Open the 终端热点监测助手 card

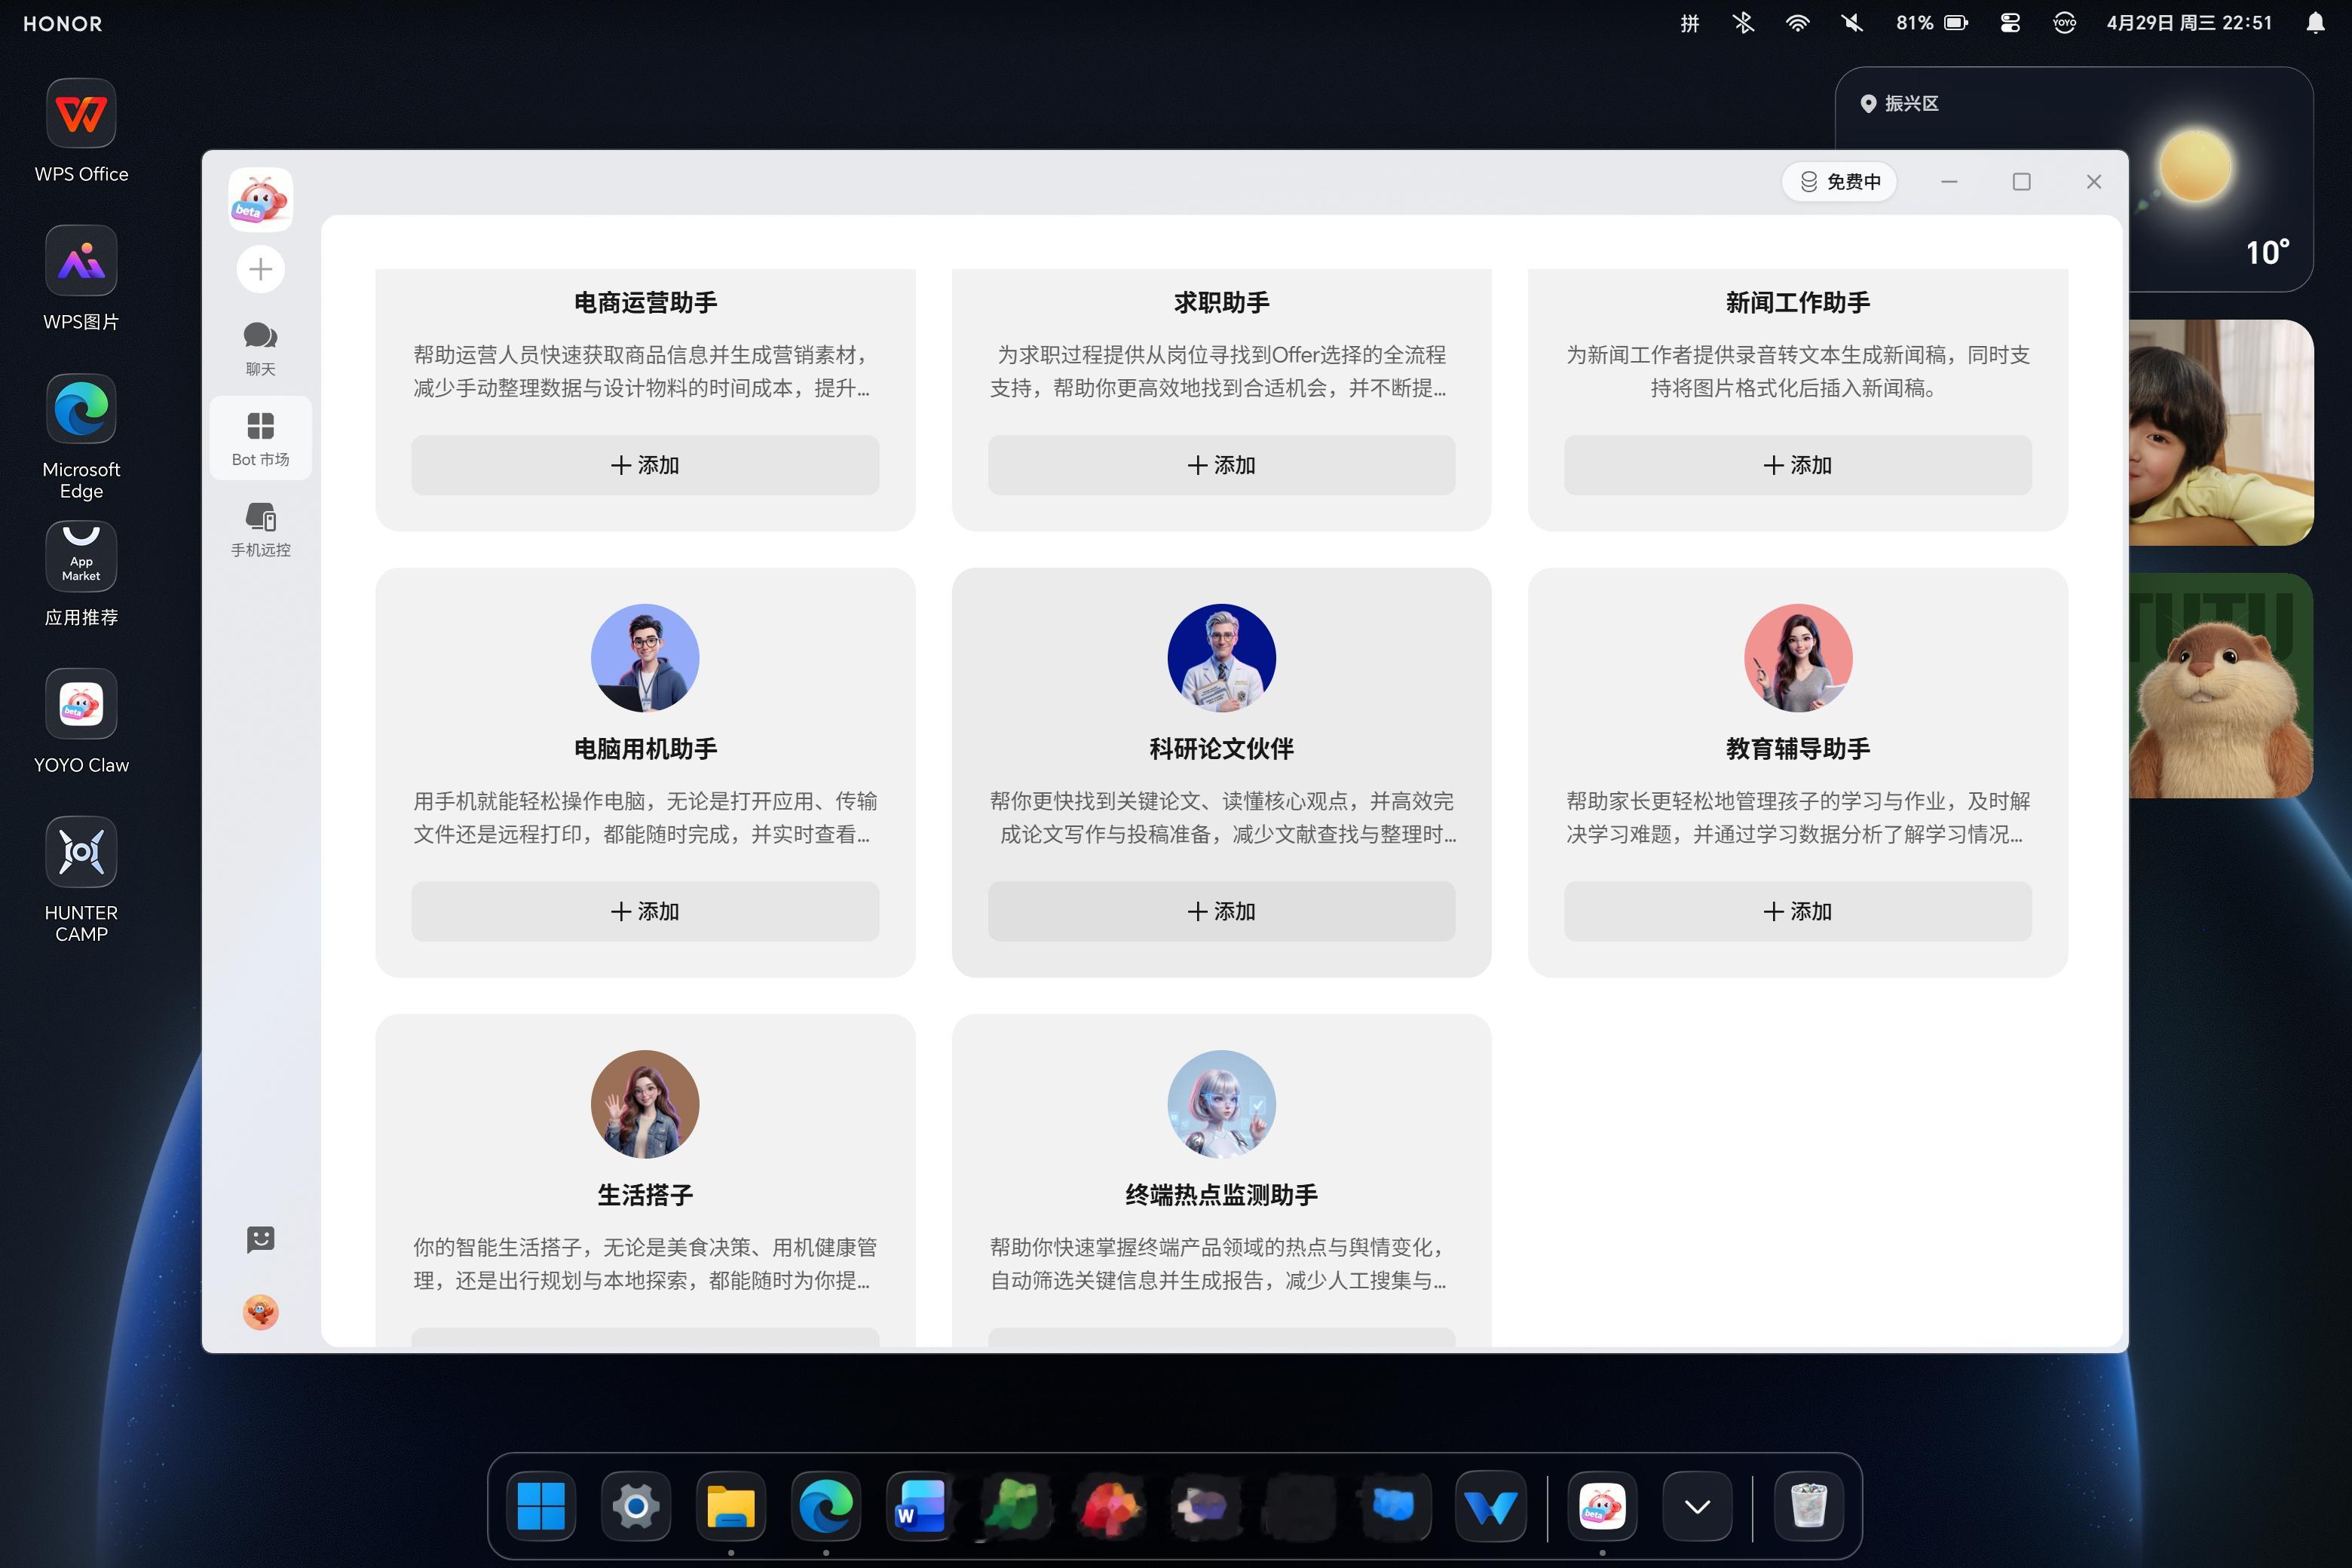click(x=1221, y=1180)
